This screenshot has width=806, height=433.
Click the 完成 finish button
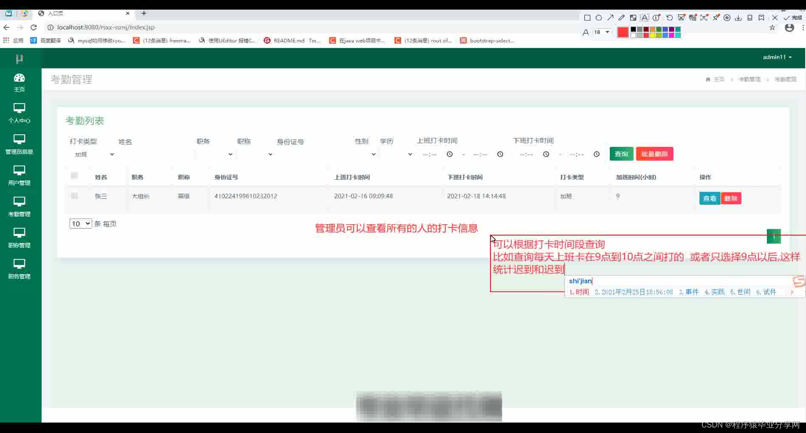(x=793, y=18)
